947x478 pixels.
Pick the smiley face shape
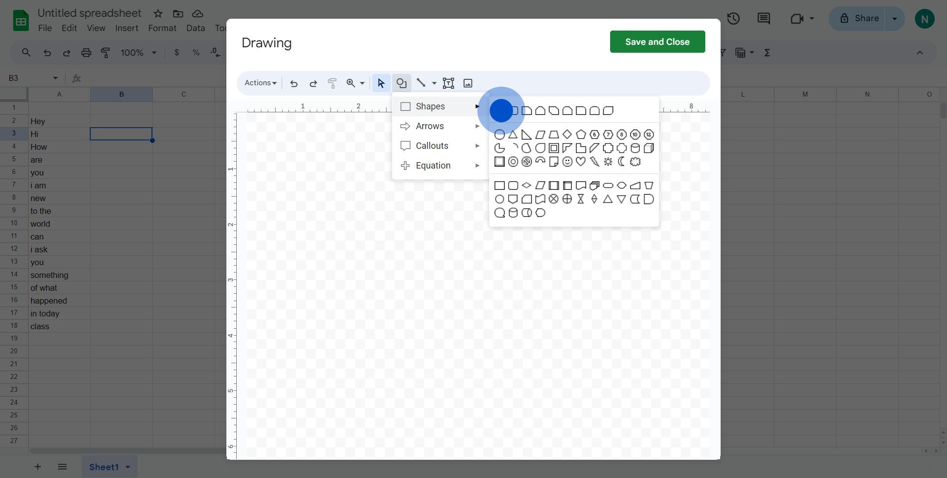tap(567, 162)
